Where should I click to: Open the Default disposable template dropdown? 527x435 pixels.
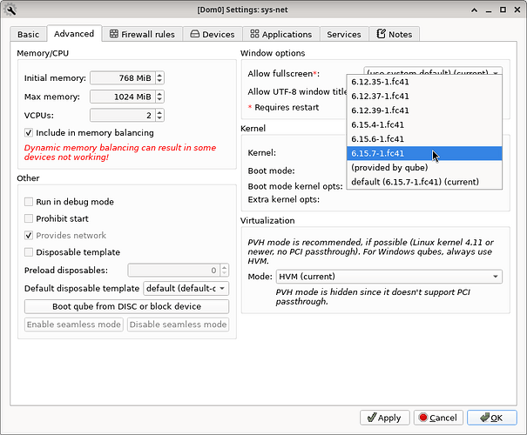(x=186, y=288)
